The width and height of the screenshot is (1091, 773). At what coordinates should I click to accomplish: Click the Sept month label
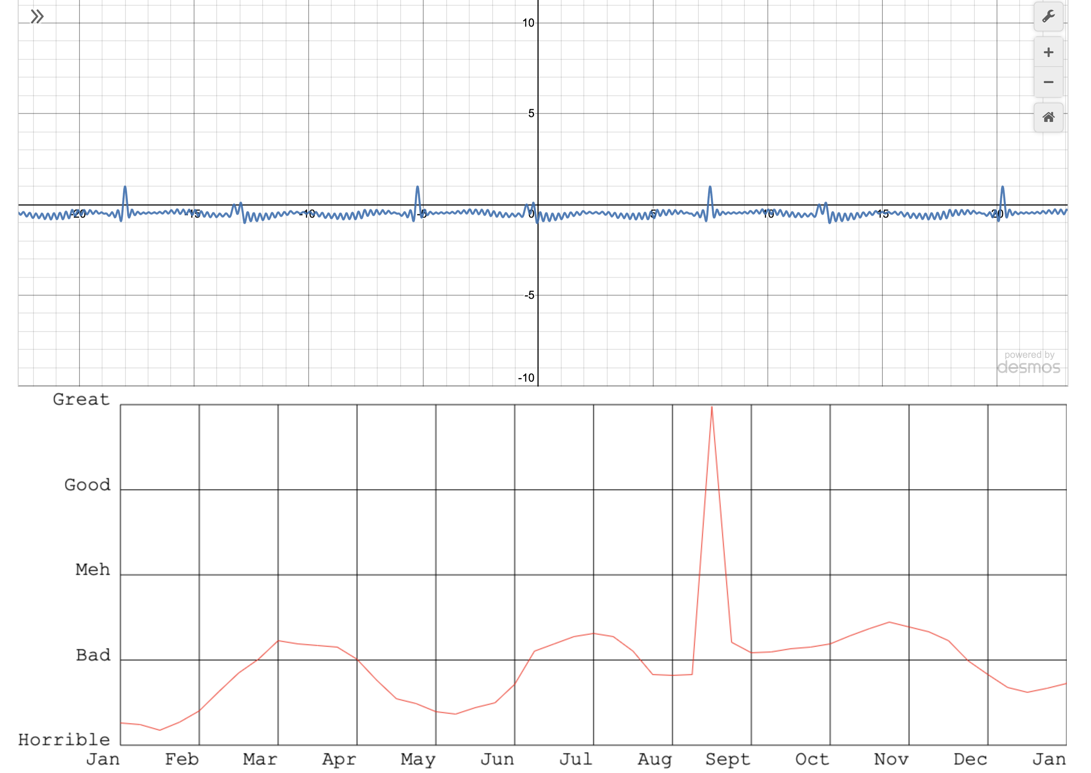point(728,760)
